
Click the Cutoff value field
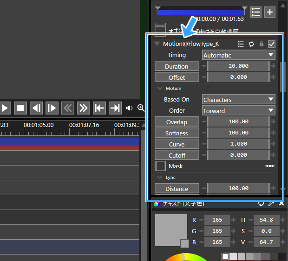coord(239,155)
